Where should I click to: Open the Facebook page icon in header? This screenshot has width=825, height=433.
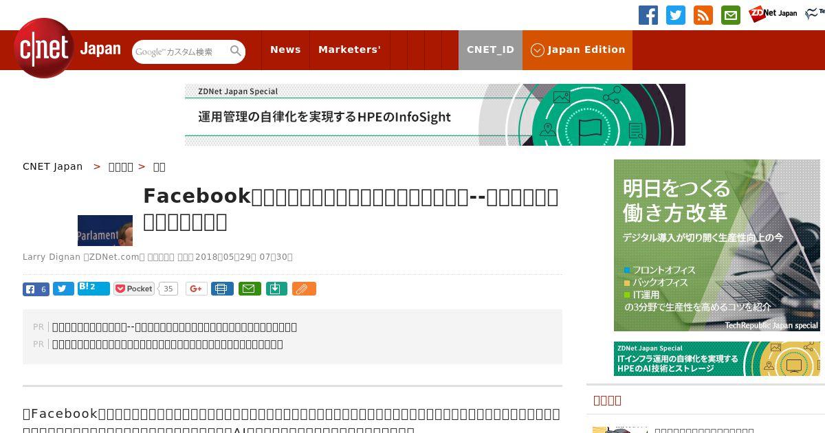[x=648, y=15]
